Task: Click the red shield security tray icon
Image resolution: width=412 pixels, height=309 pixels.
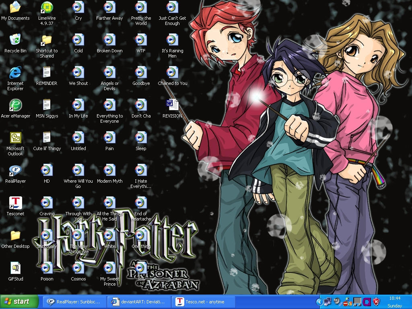Action: 376,302
